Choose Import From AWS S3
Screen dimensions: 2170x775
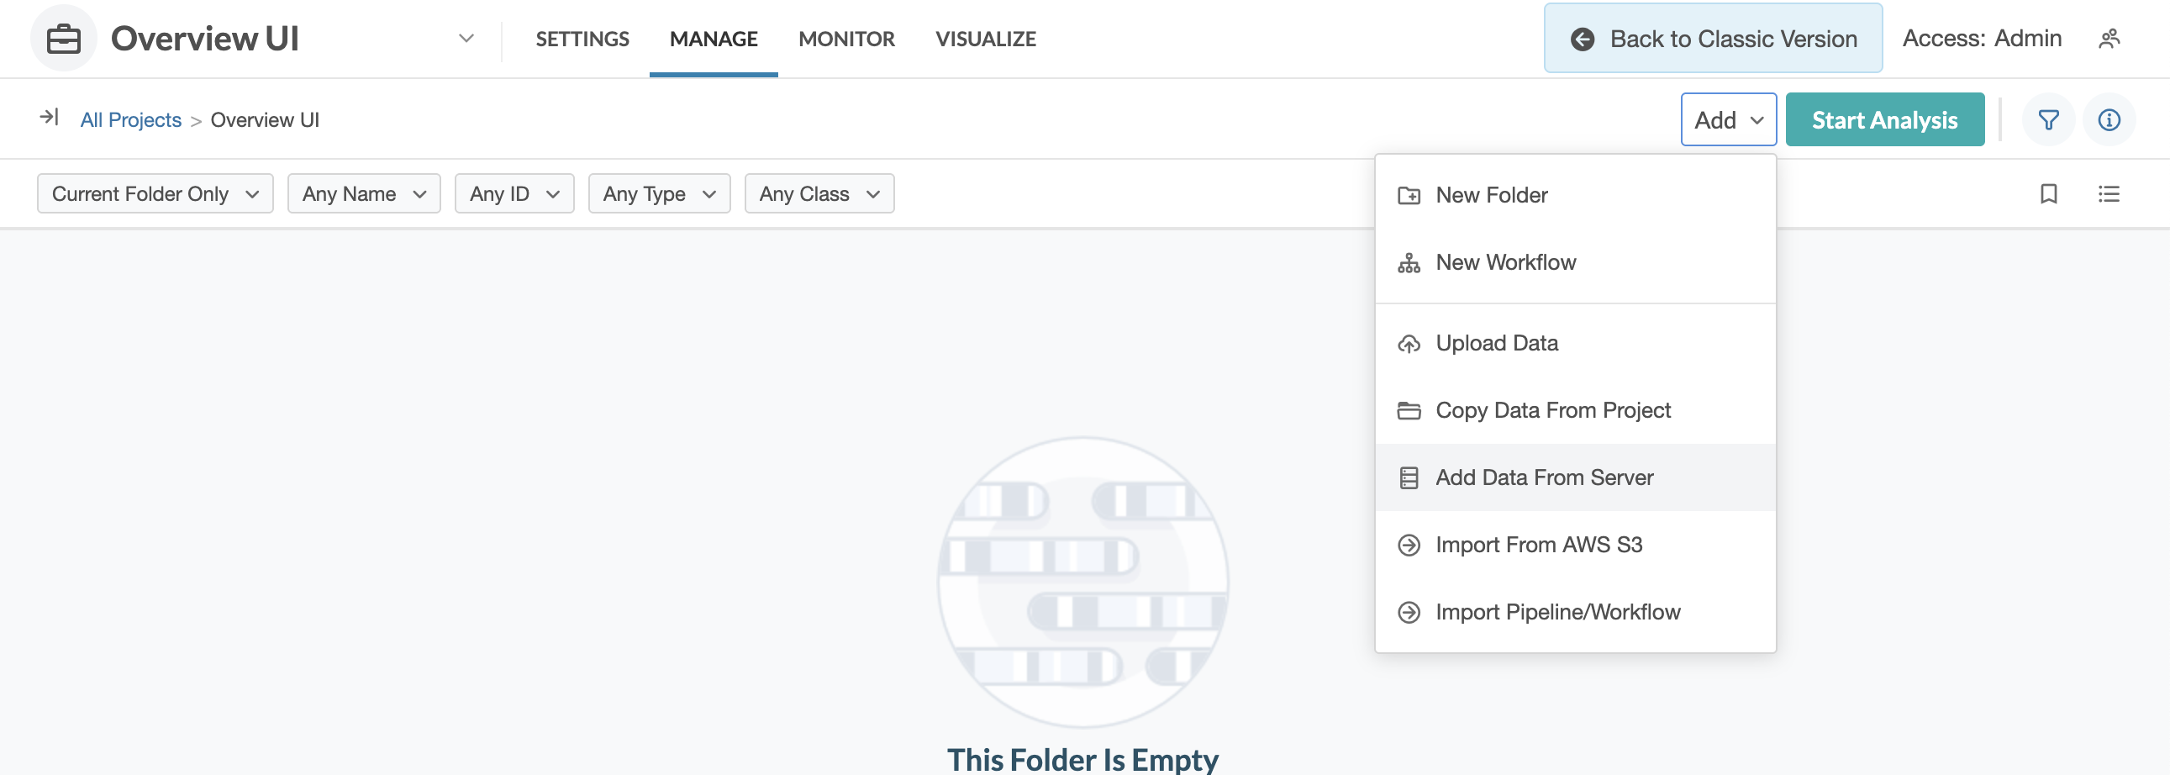[x=1538, y=545]
